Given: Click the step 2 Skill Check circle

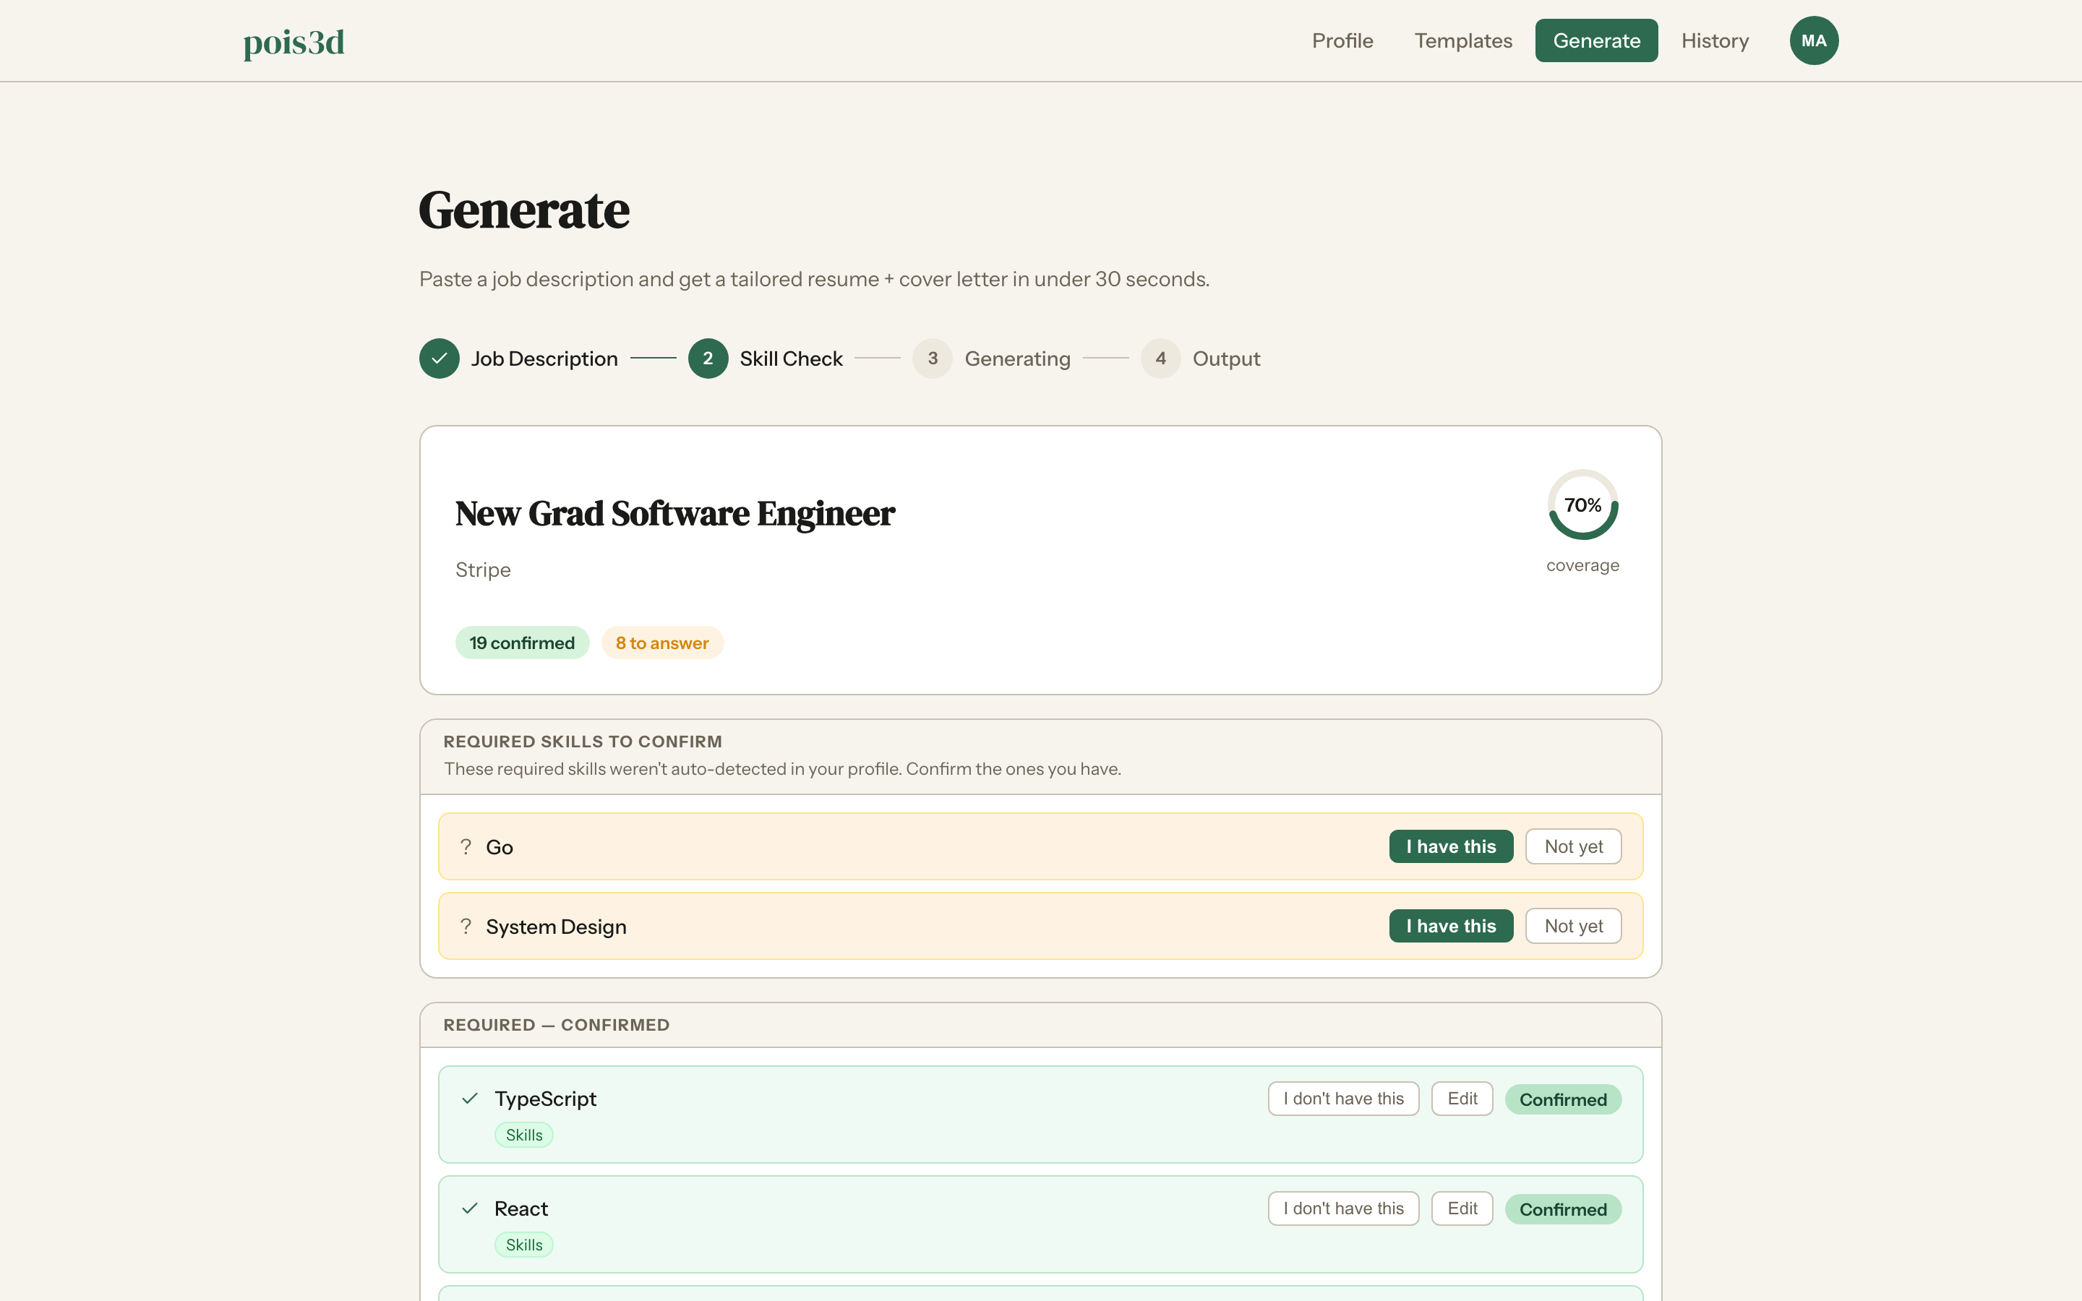Looking at the screenshot, I should [x=708, y=358].
